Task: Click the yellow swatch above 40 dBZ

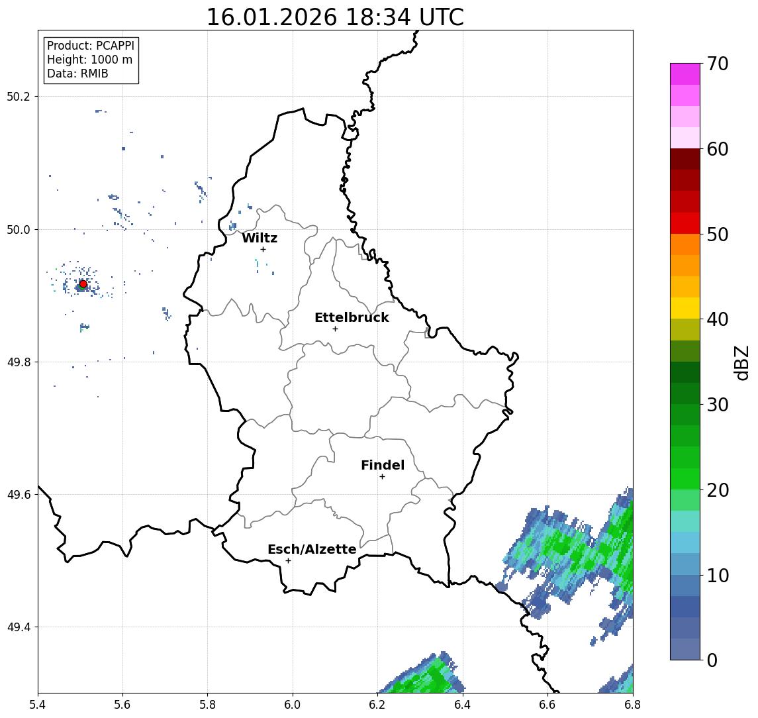Action: click(x=685, y=308)
